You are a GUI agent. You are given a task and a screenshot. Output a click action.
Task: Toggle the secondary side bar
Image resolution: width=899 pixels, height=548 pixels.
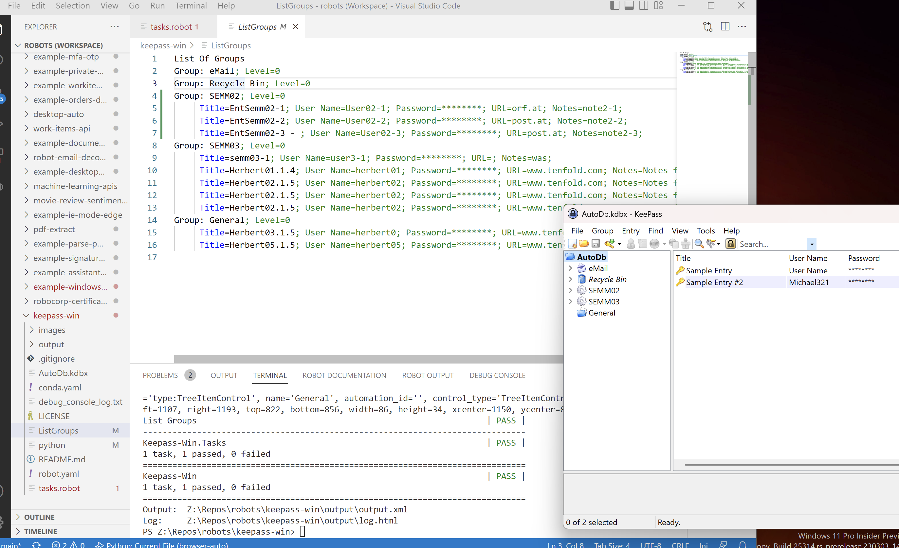pos(643,6)
